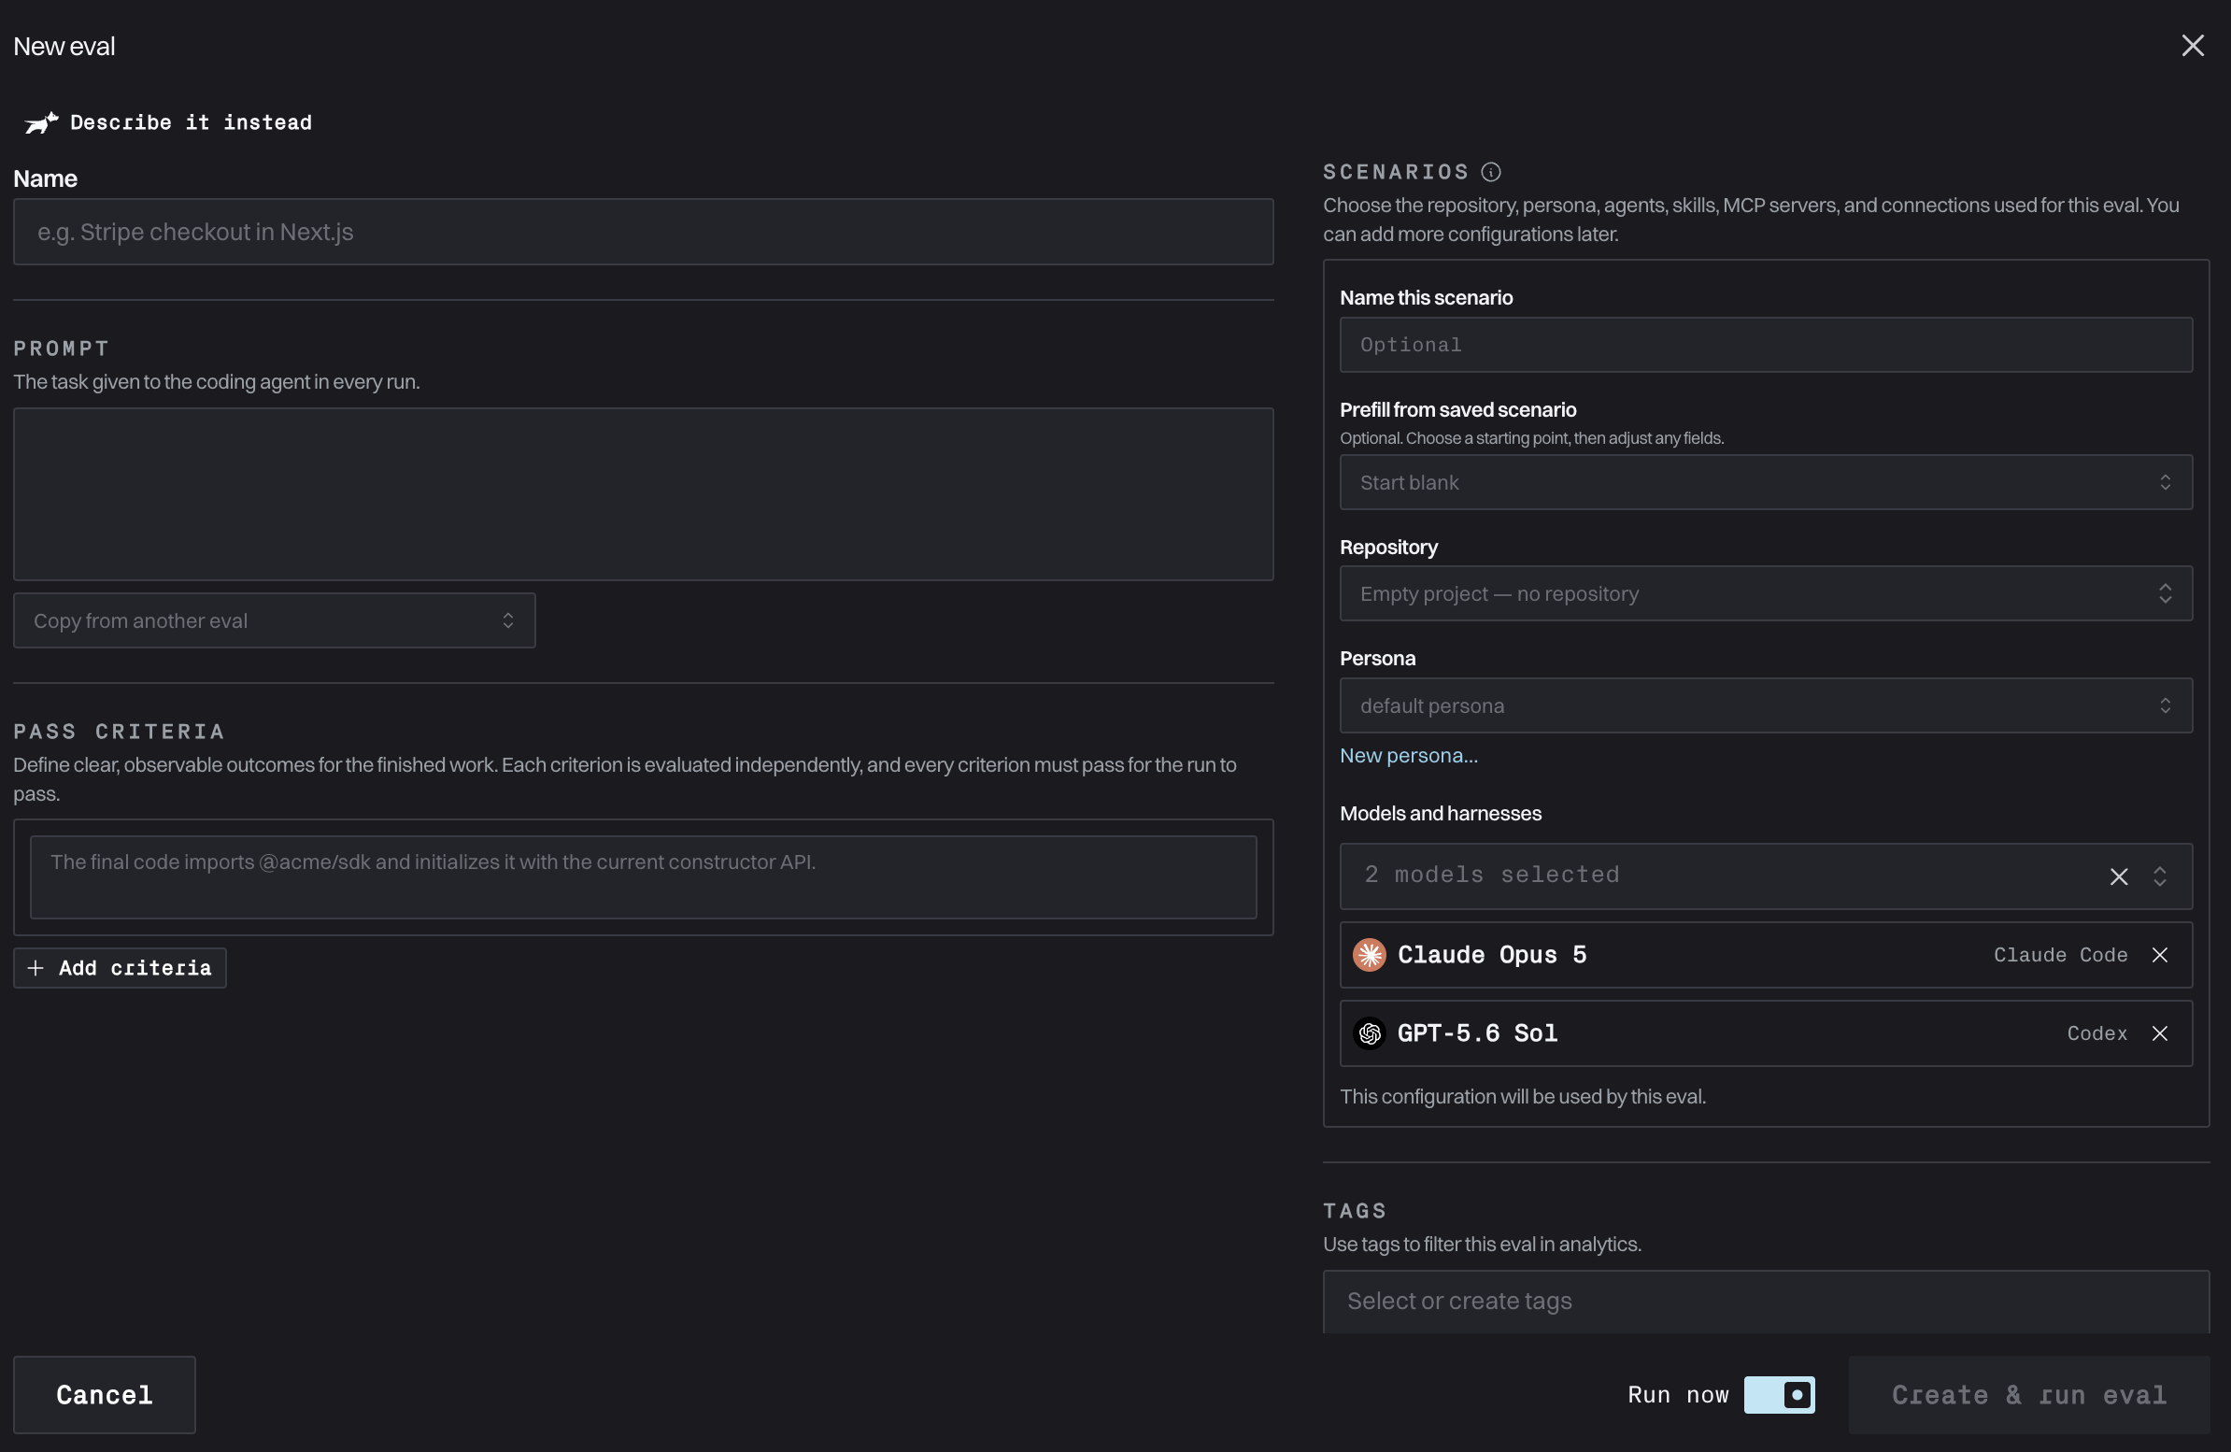This screenshot has width=2231, height=1452.
Task: Click the Codex harness label
Action: [2097, 1033]
